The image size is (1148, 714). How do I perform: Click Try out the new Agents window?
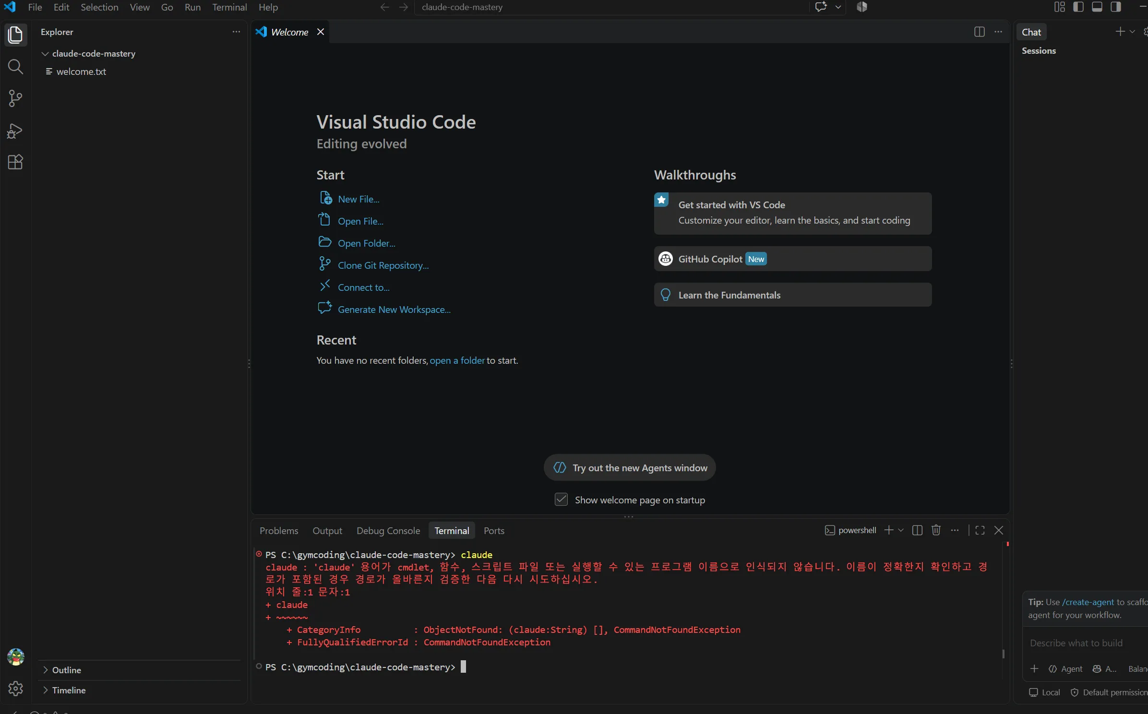630,467
